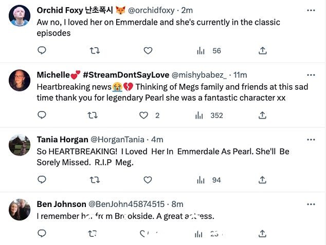Share Tania Horgan's tweet
Image resolution: width=326 pixels, height=245 pixels.
click(262, 180)
